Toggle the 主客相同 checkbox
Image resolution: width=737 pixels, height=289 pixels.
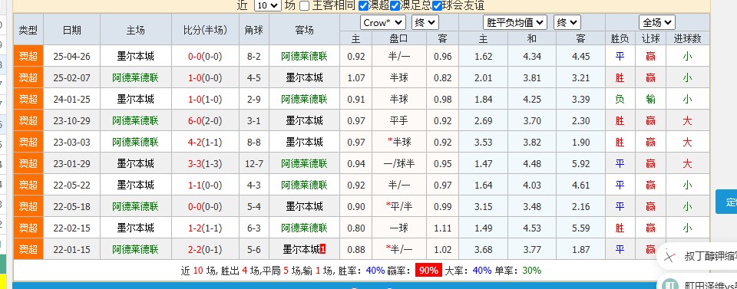point(305,5)
